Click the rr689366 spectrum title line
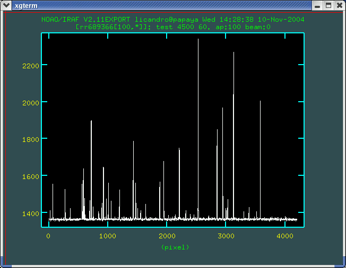This screenshot has height=268, width=346. [172, 26]
